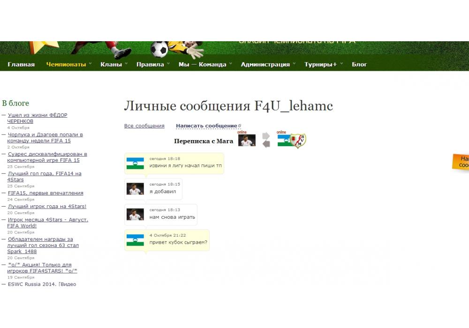Click flag avatar on 'привет кубок сыграем?' message
This screenshot has height=328, width=469.
pos(135,240)
